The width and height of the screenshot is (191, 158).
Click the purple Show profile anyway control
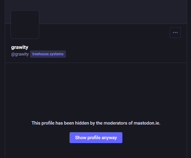[96, 138]
